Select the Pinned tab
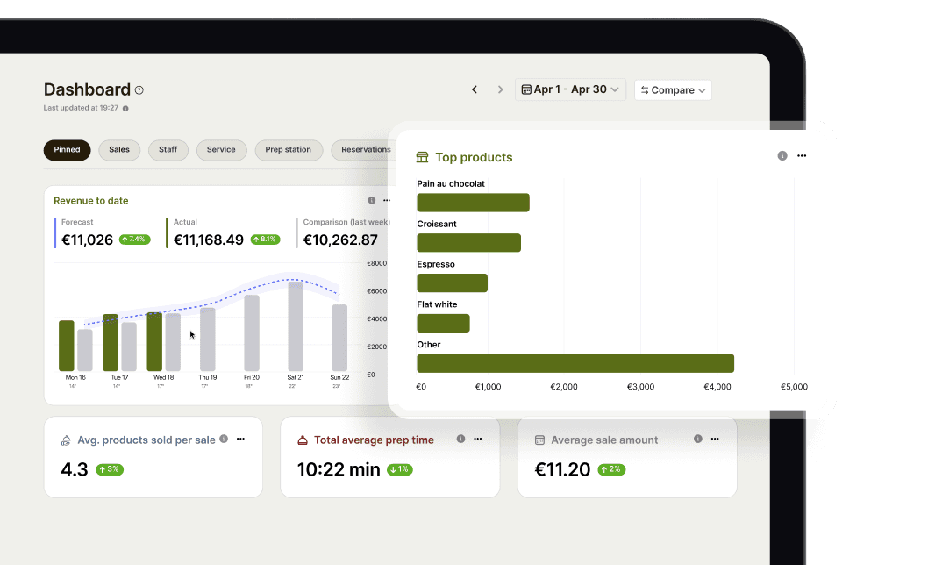This screenshot has height=565, width=935. click(x=67, y=150)
